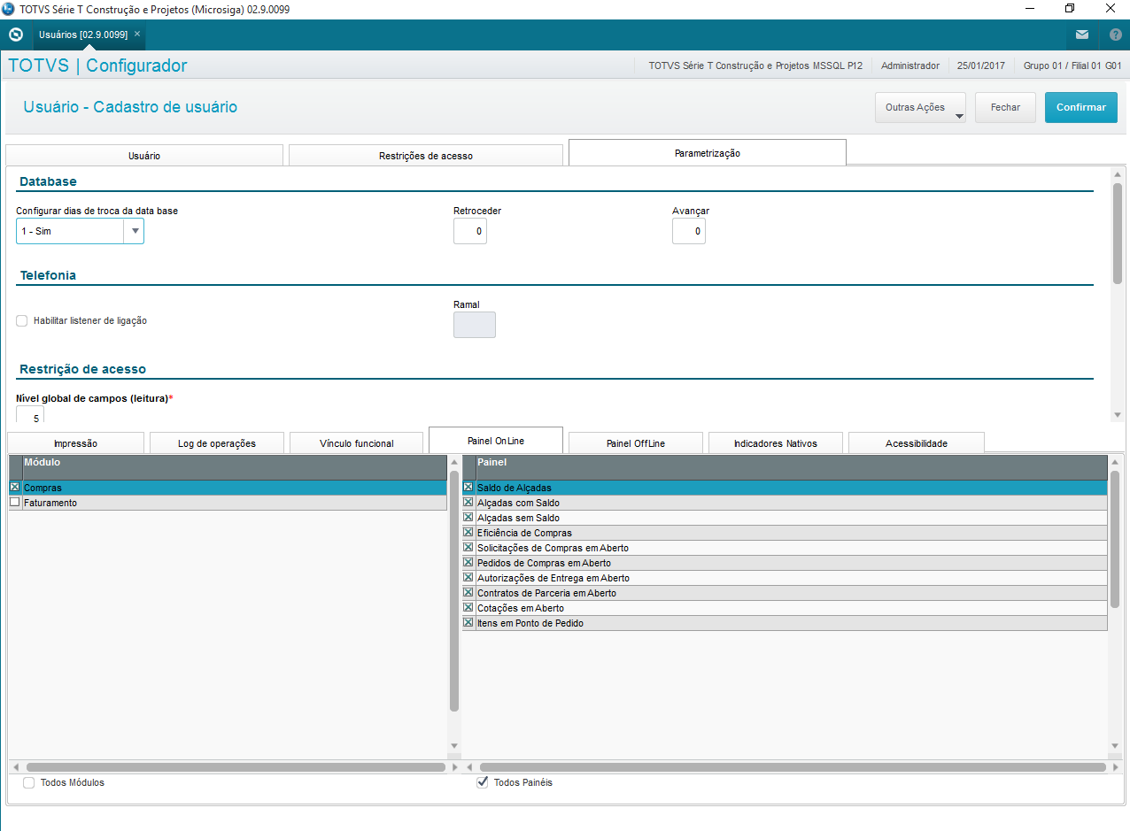This screenshot has width=1130, height=831.
Task: Restore down the application window
Action: pos(1070,9)
